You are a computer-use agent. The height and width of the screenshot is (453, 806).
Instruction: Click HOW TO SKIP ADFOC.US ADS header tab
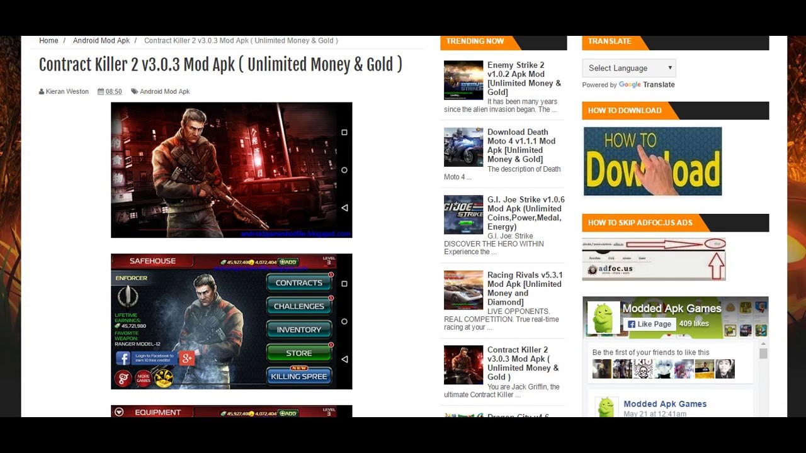pyautogui.click(x=640, y=222)
